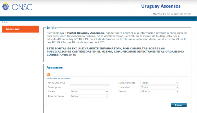Expand the Tipo de Tarea dropdown
Image resolution: width=197 pixels, height=113 pixels.
89,96
